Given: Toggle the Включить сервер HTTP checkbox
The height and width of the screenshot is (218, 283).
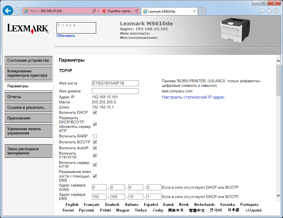Looking at the screenshot, I should [95, 165].
